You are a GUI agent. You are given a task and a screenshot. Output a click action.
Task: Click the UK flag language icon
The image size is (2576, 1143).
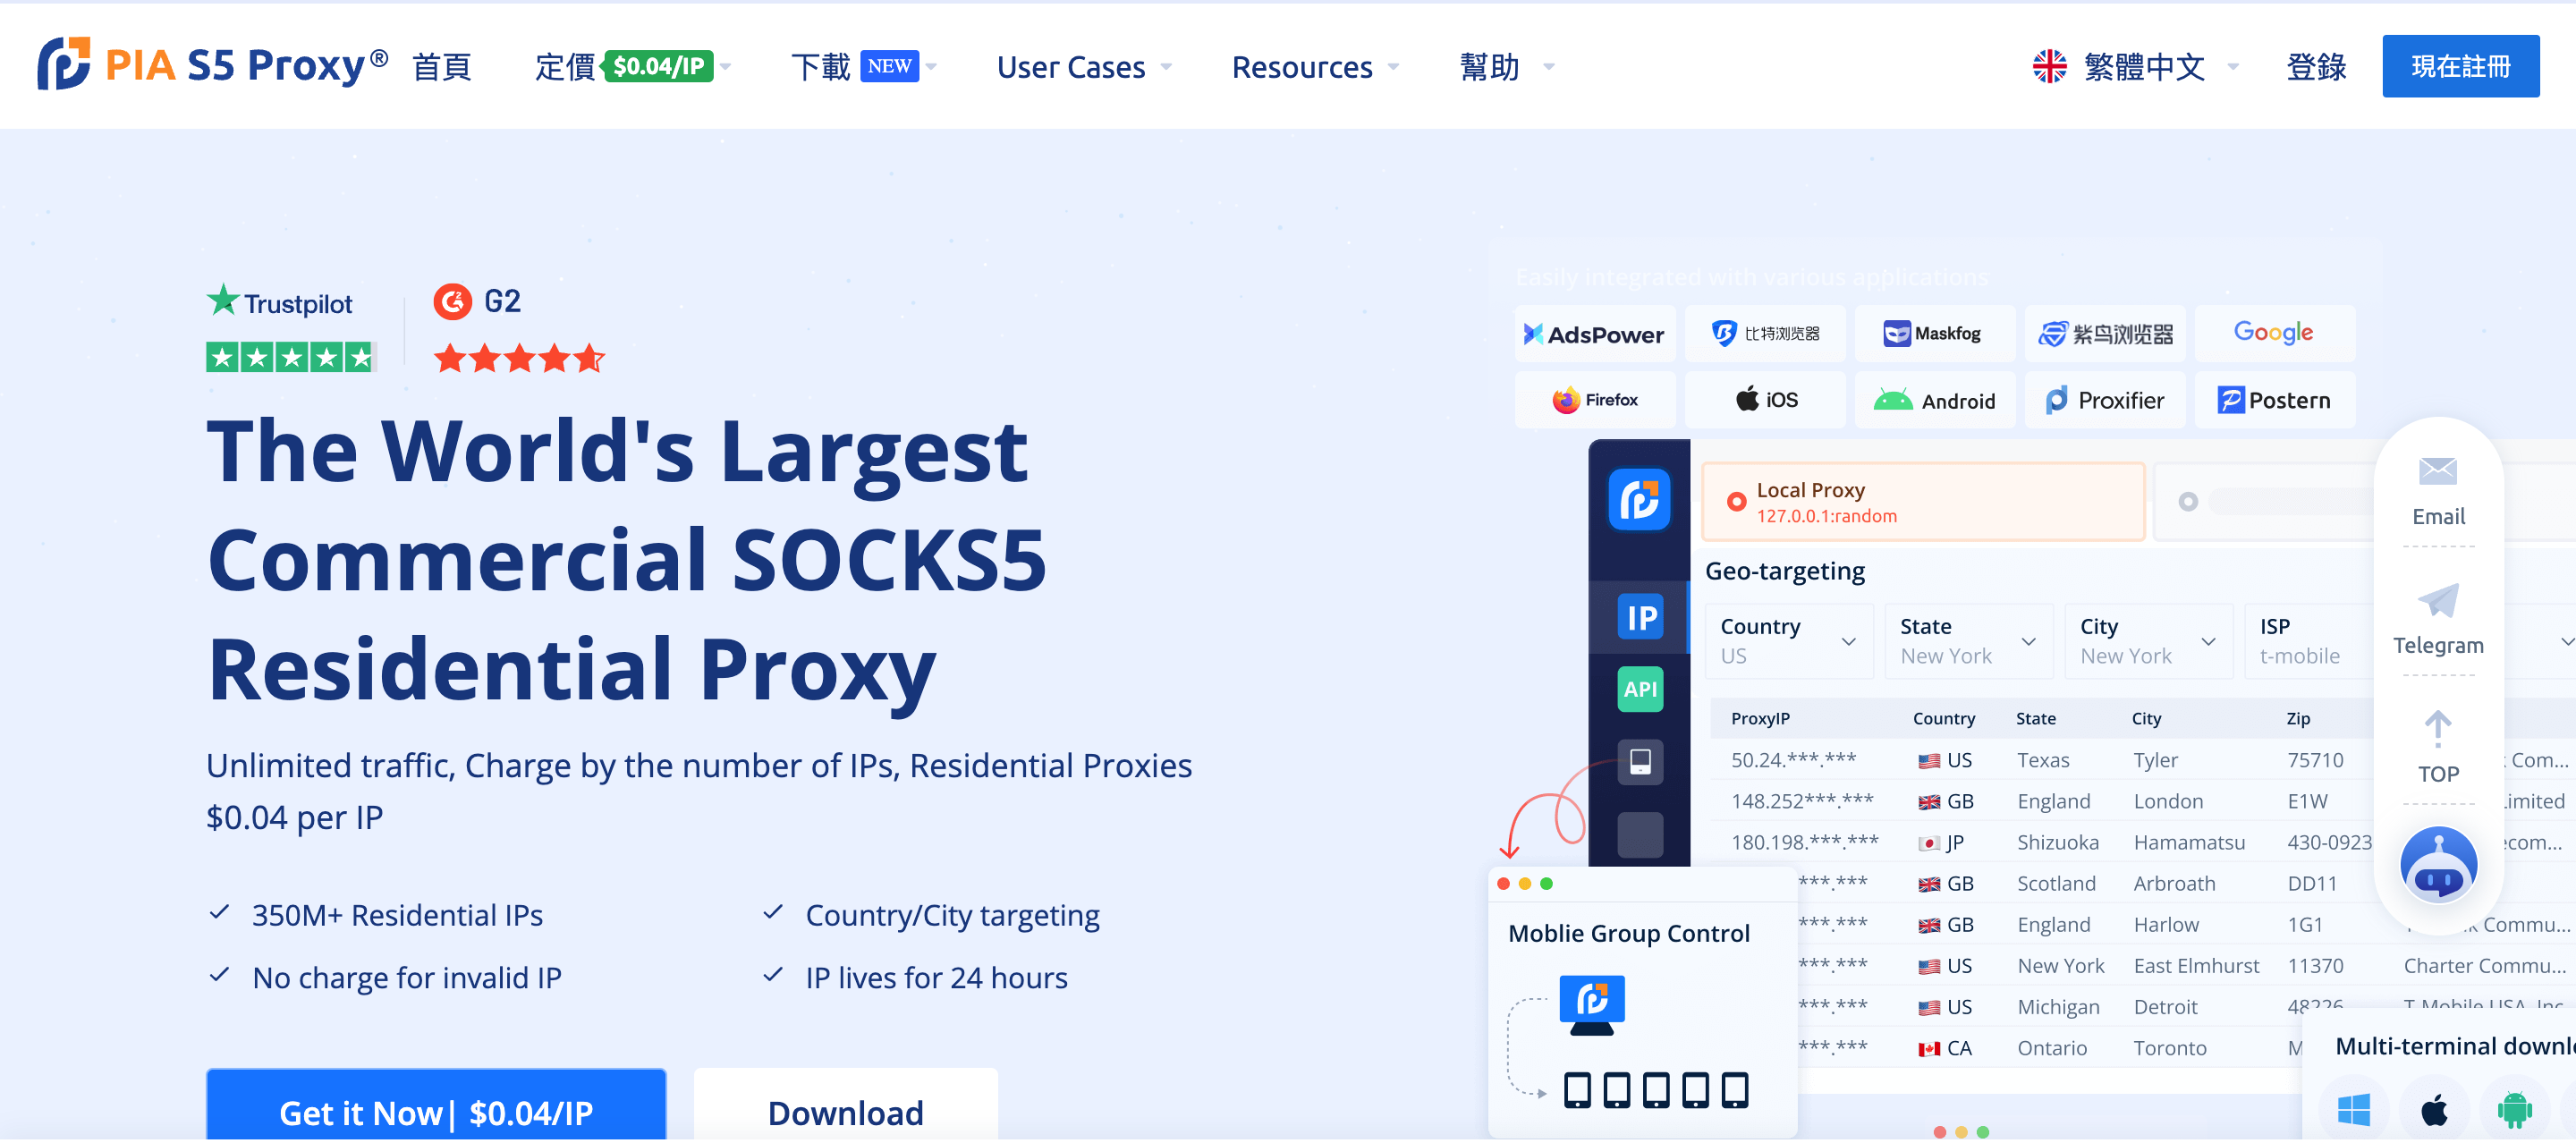2049,66
